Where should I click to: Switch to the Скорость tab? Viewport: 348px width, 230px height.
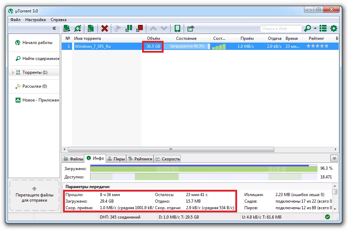point(167,159)
